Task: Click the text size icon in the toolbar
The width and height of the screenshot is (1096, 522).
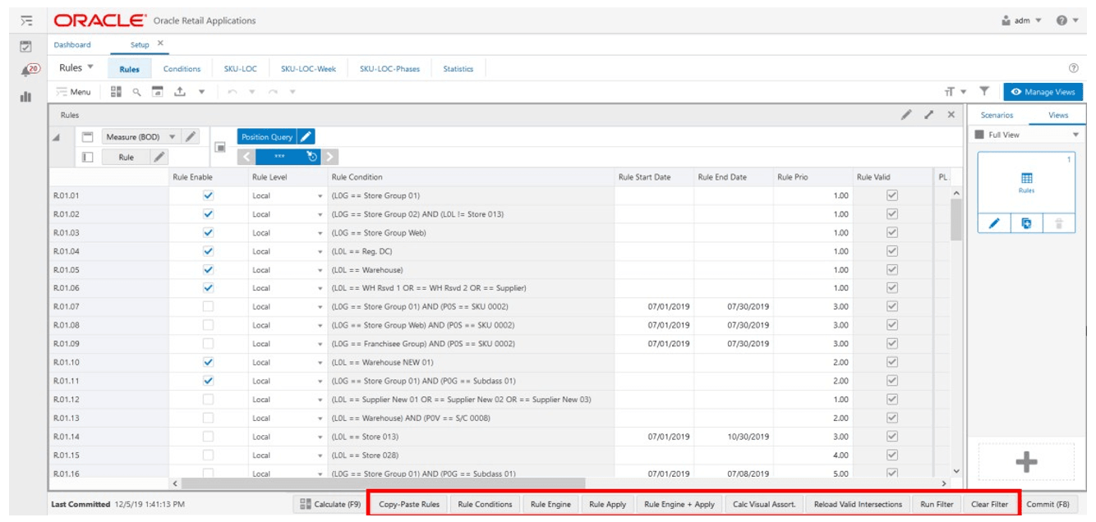Action: (950, 92)
